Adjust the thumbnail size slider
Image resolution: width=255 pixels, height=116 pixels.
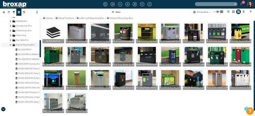[218, 12]
